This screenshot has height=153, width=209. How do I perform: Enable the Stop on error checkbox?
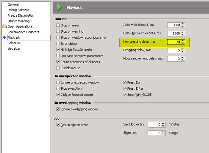tap(58, 25)
